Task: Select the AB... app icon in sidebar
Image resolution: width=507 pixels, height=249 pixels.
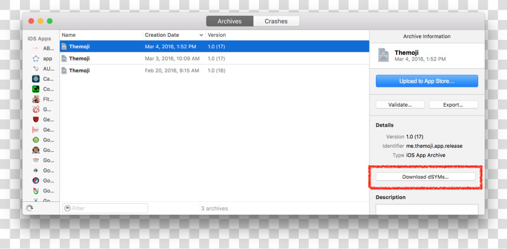Action: (x=36, y=48)
